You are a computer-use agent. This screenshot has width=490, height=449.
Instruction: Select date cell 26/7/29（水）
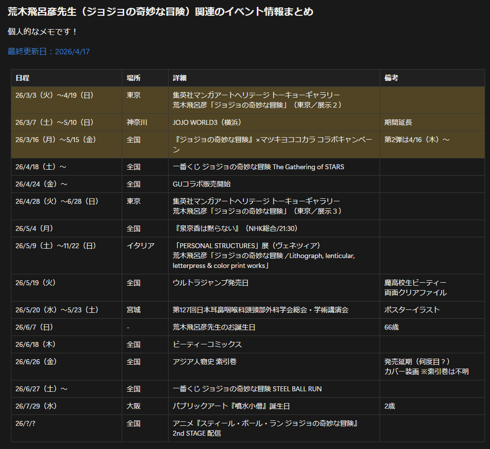(x=67, y=406)
